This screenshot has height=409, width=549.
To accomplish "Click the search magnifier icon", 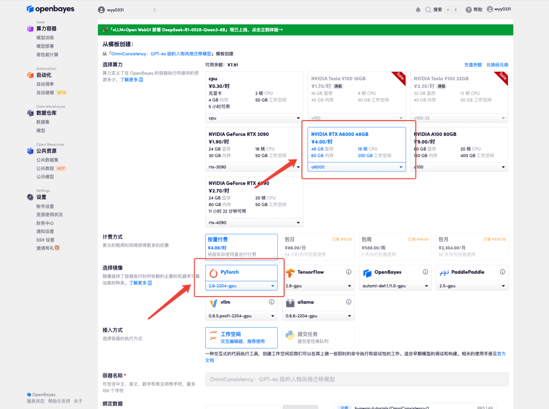I will pos(428,10).
